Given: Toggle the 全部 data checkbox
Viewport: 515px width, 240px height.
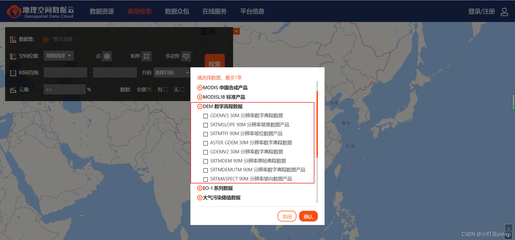Looking at the screenshot, I should coord(149,89).
